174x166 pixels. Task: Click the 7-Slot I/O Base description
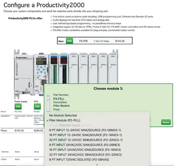[101, 41]
